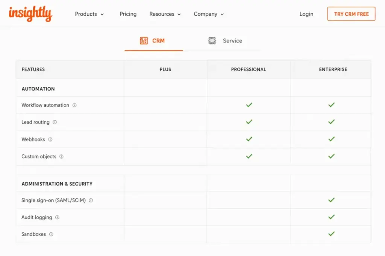
Task: Click the ADMINISTRATION & SECURITY heading
Action: tap(57, 184)
